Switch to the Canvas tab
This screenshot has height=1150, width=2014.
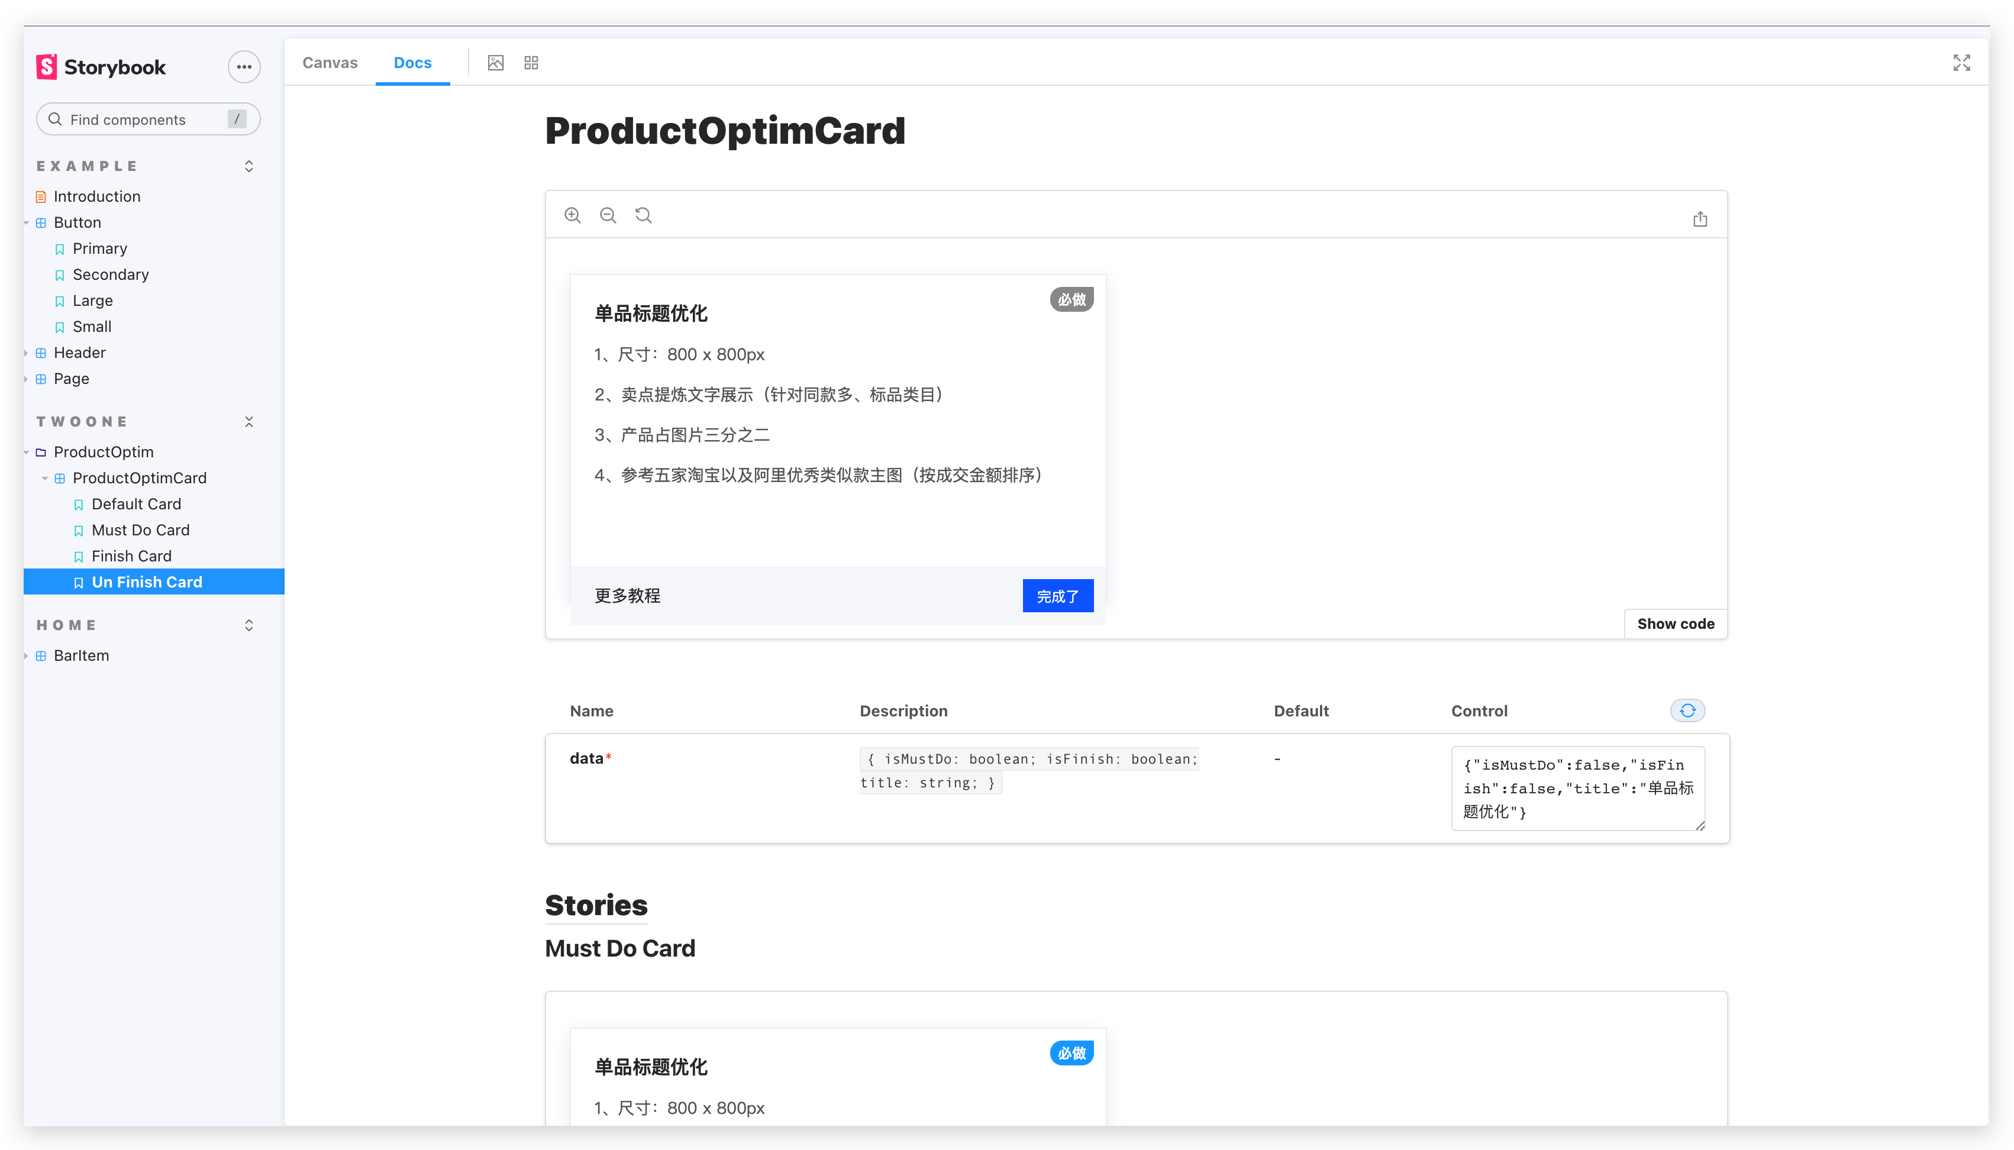pos(330,63)
